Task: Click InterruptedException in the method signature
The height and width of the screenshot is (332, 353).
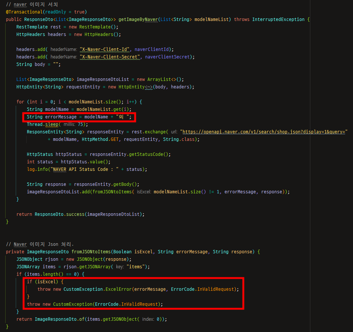Action: point(278,19)
